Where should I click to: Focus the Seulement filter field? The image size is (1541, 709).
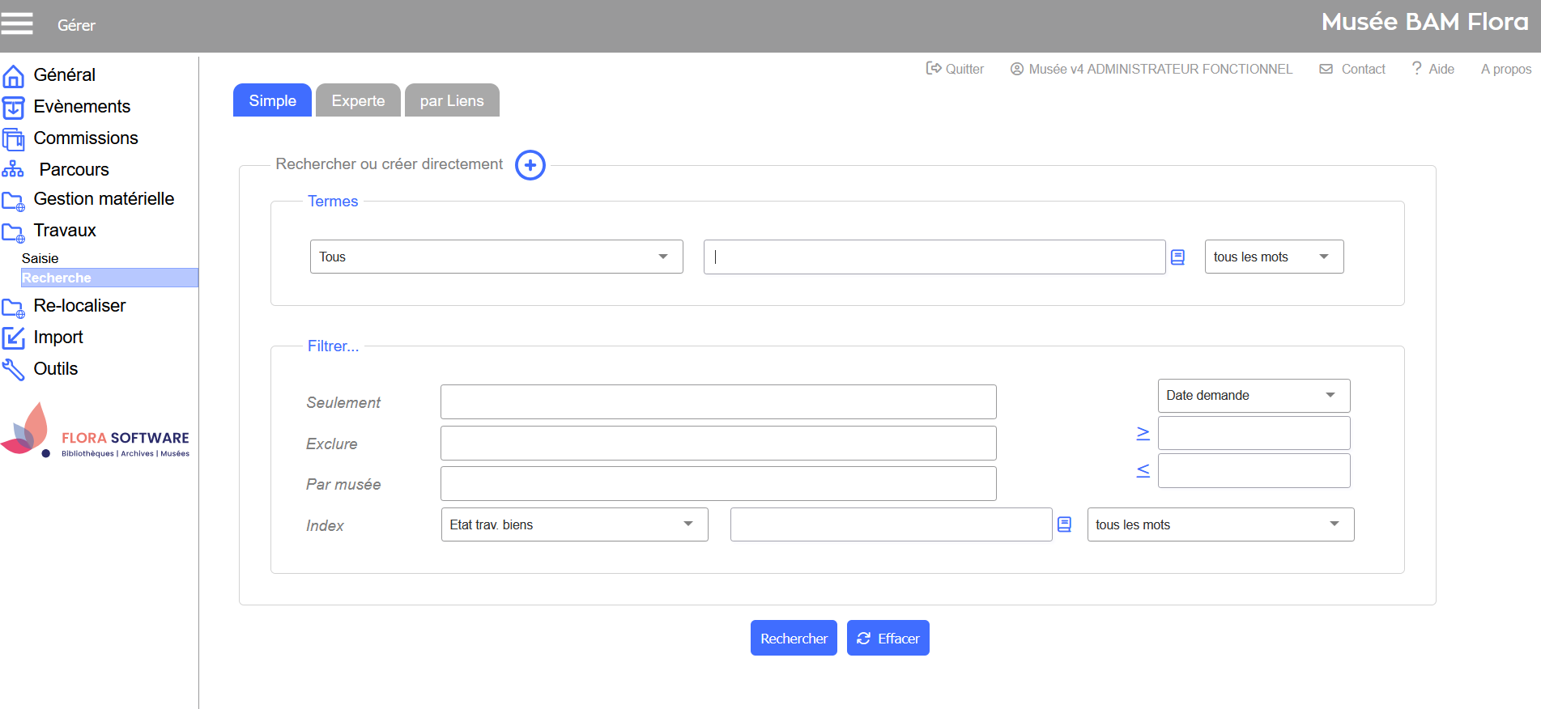(718, 402)
